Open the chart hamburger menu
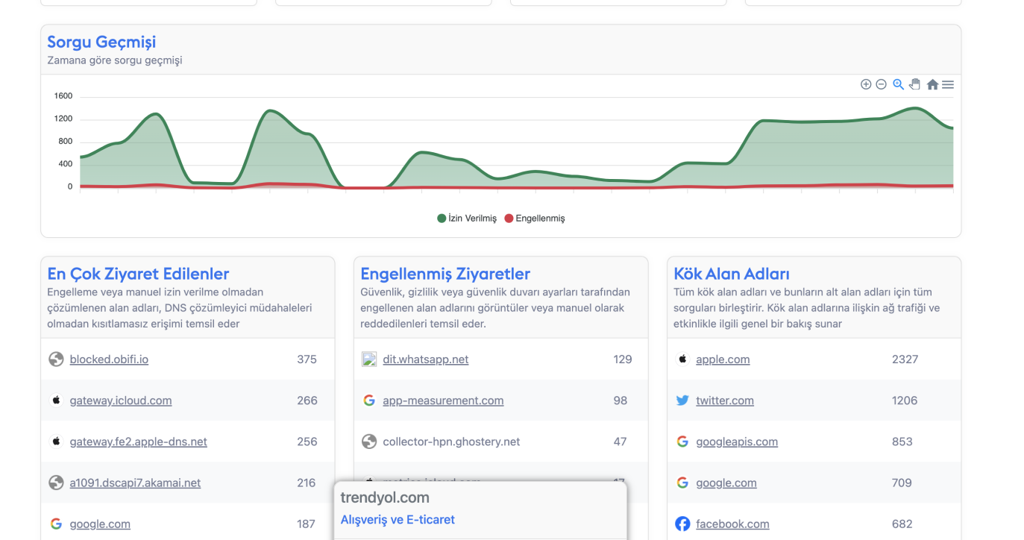The height and width of the screenshot is (540, 1024). click(948, 85)
